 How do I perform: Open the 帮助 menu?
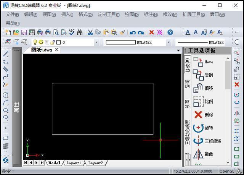pos(13,23)
